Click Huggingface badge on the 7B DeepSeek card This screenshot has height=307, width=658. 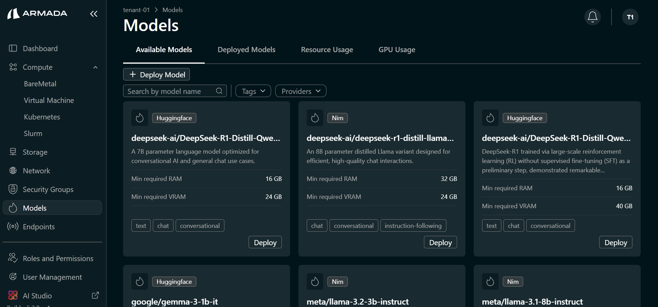pyautogui.click(x=174, y=118)
